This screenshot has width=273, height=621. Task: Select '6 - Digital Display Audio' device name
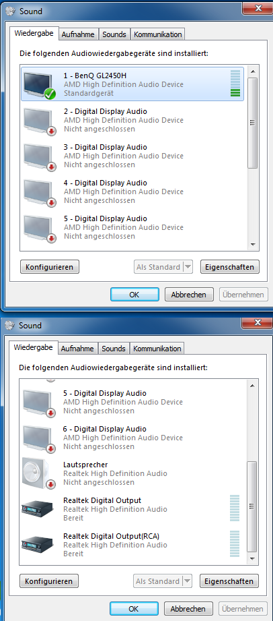pyautogui.click(x=104, y=429)
